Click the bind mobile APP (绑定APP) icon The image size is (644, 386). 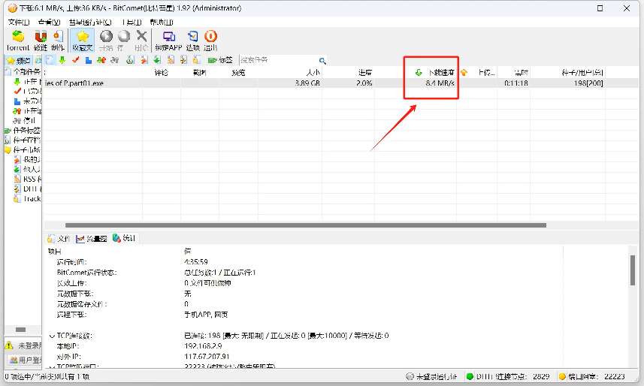169,39
